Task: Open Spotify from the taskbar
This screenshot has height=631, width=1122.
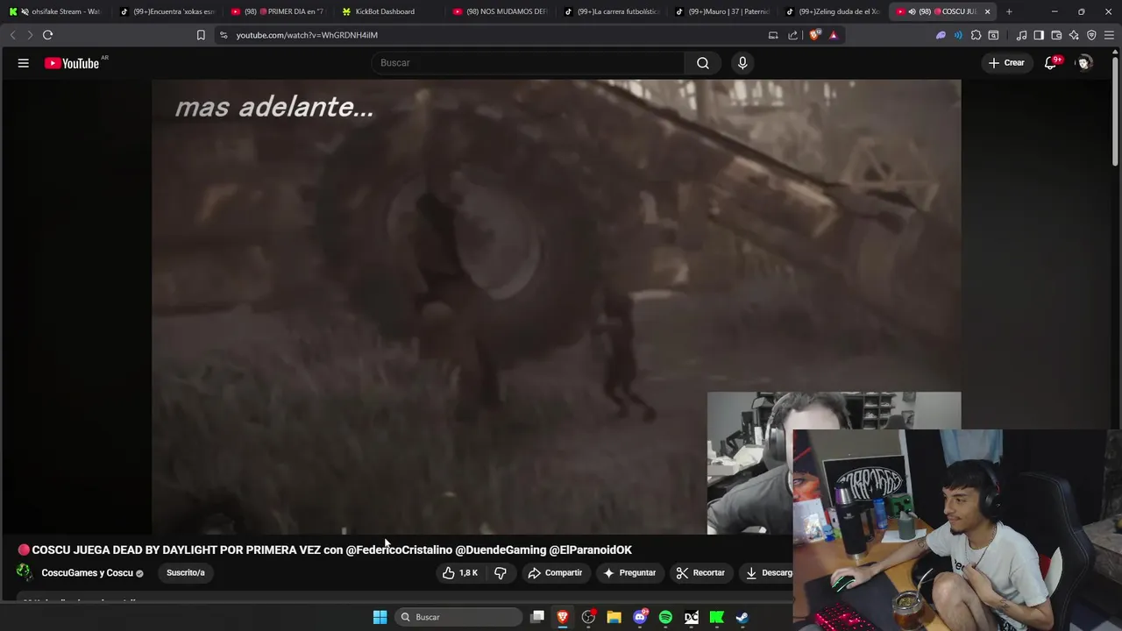Action: (665, 617)
